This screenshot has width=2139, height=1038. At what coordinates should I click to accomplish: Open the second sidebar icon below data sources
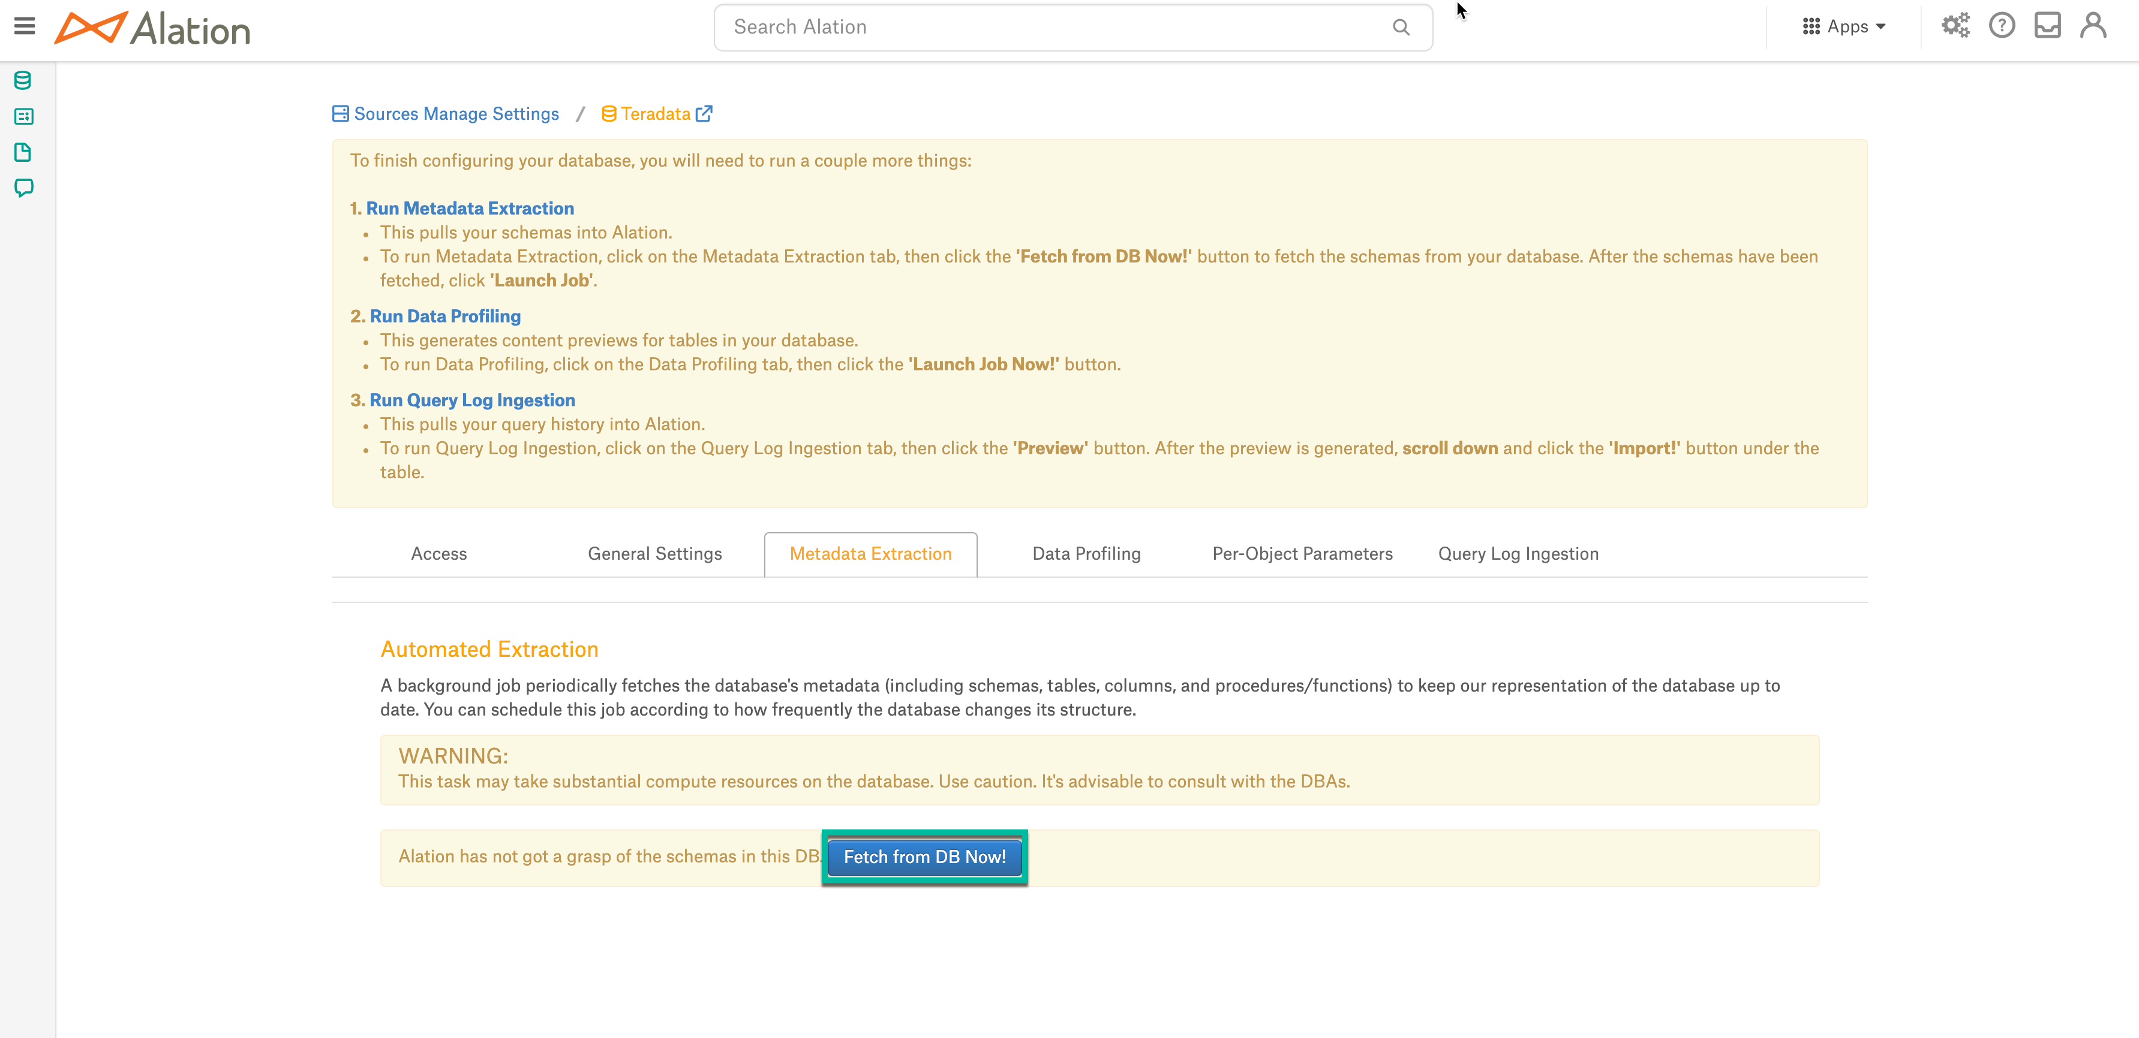23,116
